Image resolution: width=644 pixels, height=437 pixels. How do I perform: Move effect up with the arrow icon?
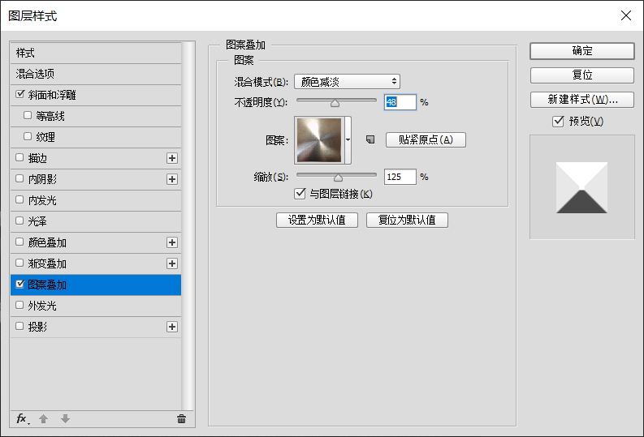point(44,419)
